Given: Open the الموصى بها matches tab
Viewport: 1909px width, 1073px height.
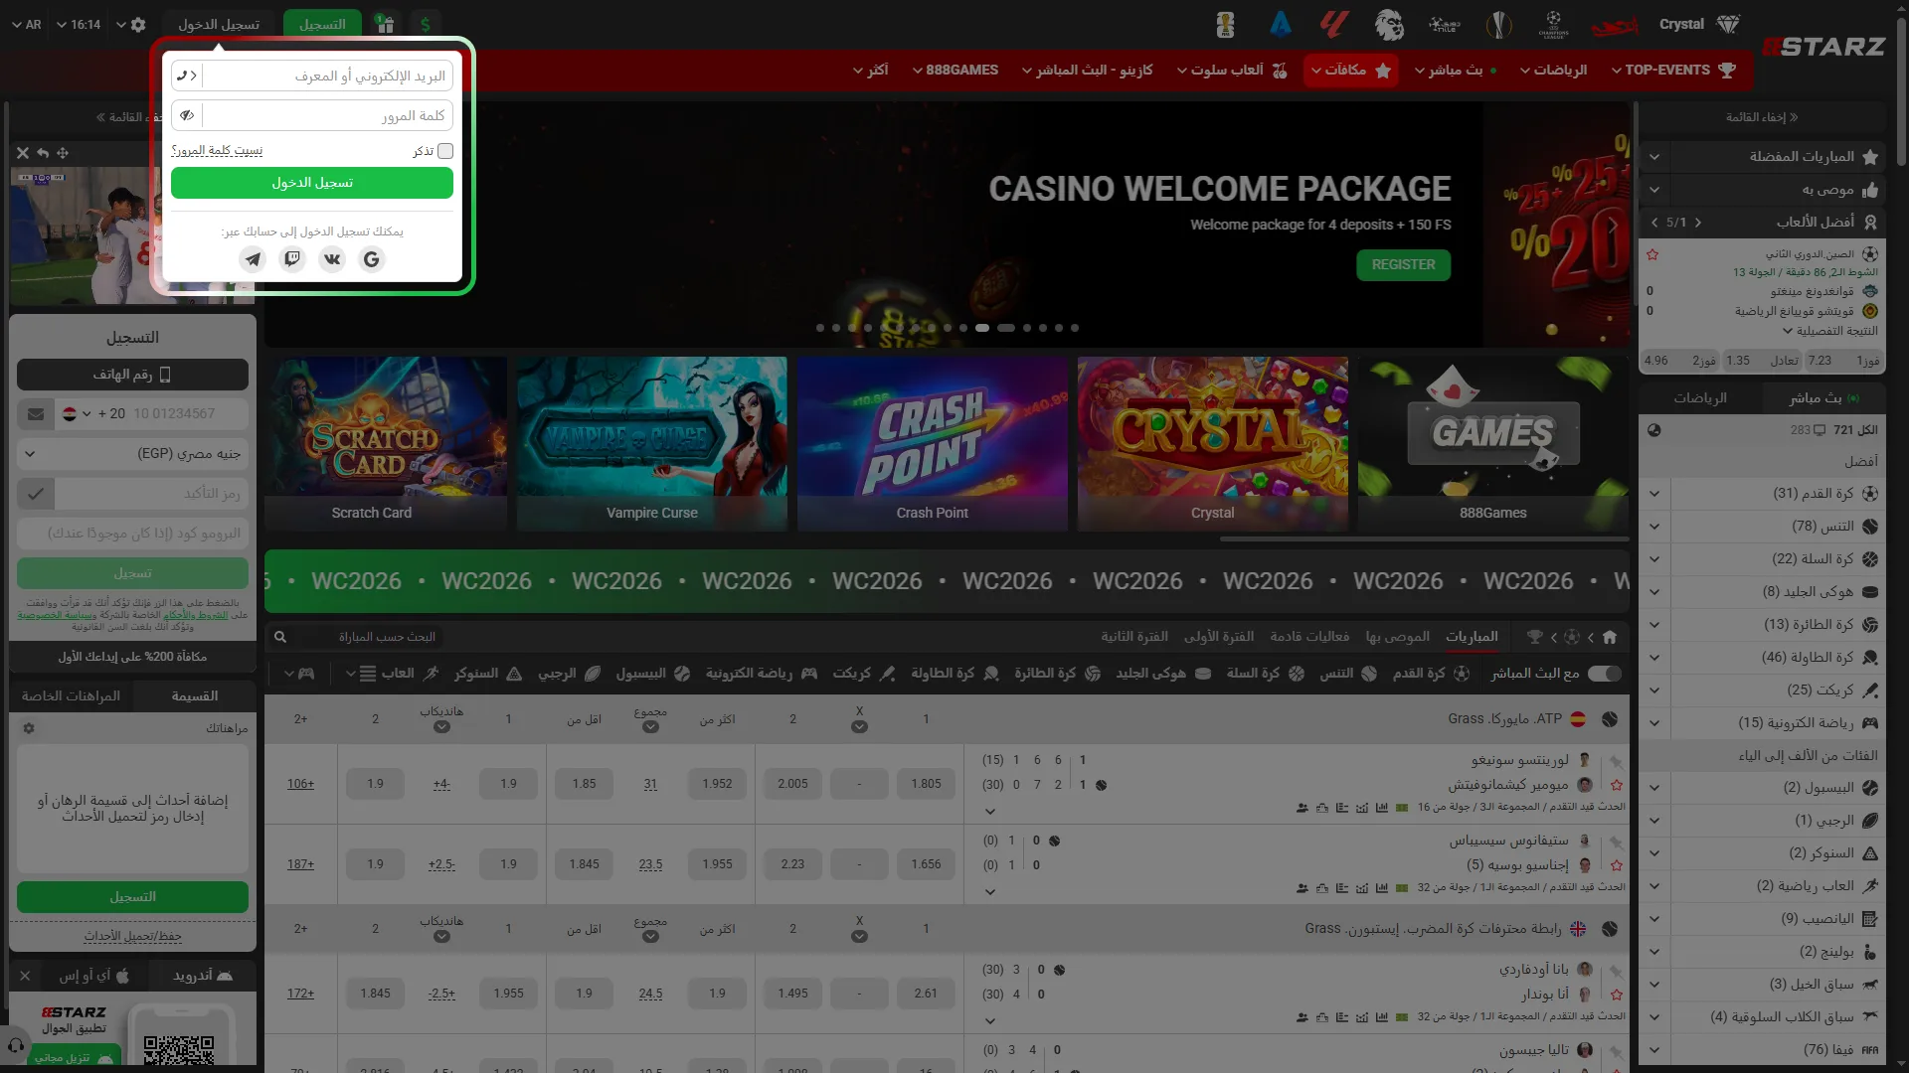Looking at the screenshot, I should tap(1397, 637).
